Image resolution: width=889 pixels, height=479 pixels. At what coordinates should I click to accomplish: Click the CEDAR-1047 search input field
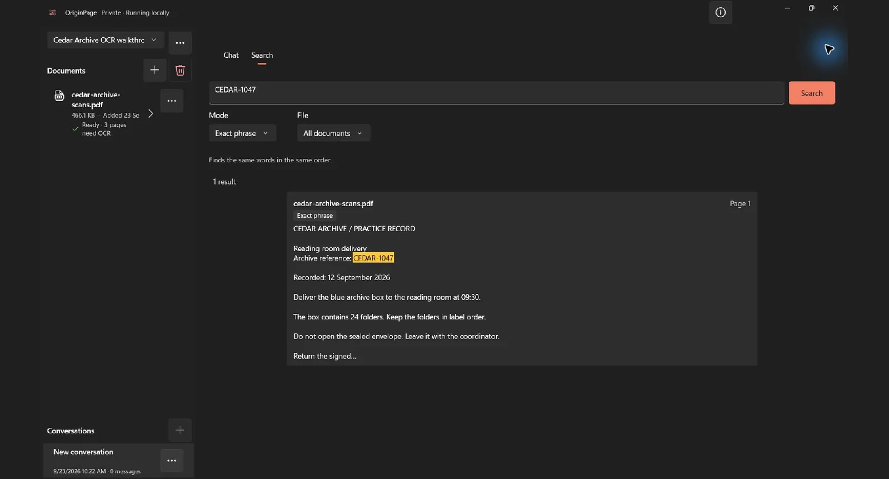tap(496, 93)
